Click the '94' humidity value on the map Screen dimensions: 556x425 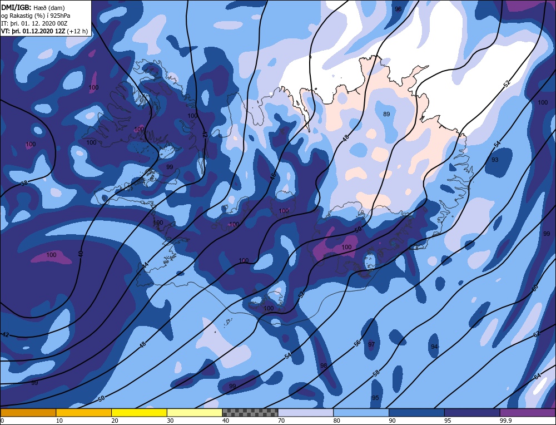point(434,347)
